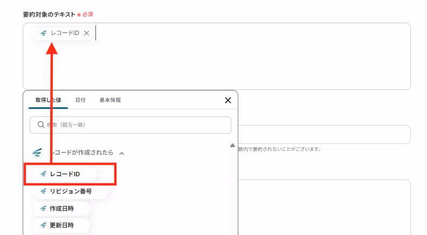The width and height of the screenshot is (427, 235).
Task: Open the 日付 tab
Action: tap(80, 100)
